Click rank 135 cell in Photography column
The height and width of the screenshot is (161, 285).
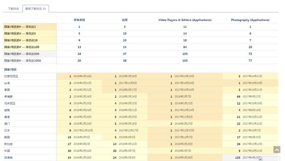237,158
